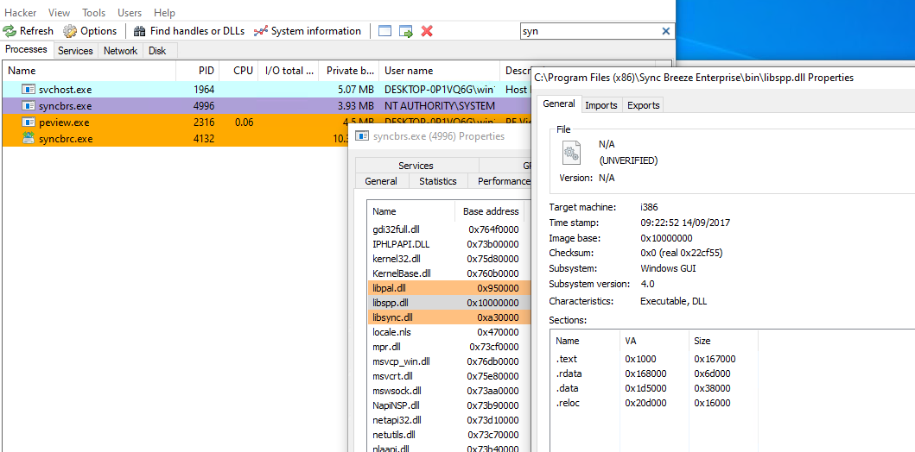Image resolution: width=915 pixels, height=452 pixels.
Task: Open the Tools menu
Action: 93,13
